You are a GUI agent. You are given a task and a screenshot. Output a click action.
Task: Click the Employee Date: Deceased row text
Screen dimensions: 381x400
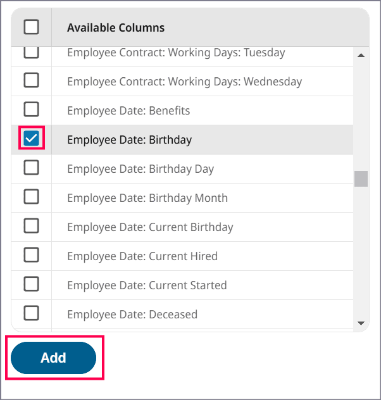coord(132,315)
